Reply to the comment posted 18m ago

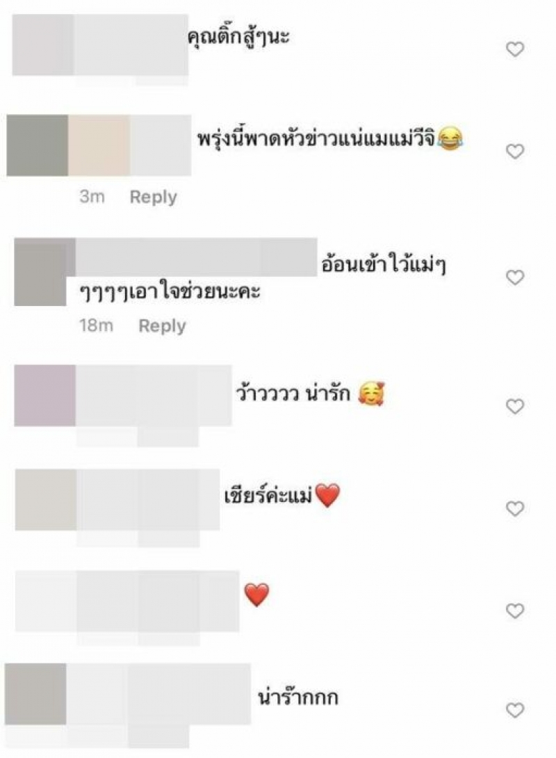[162, 326]
